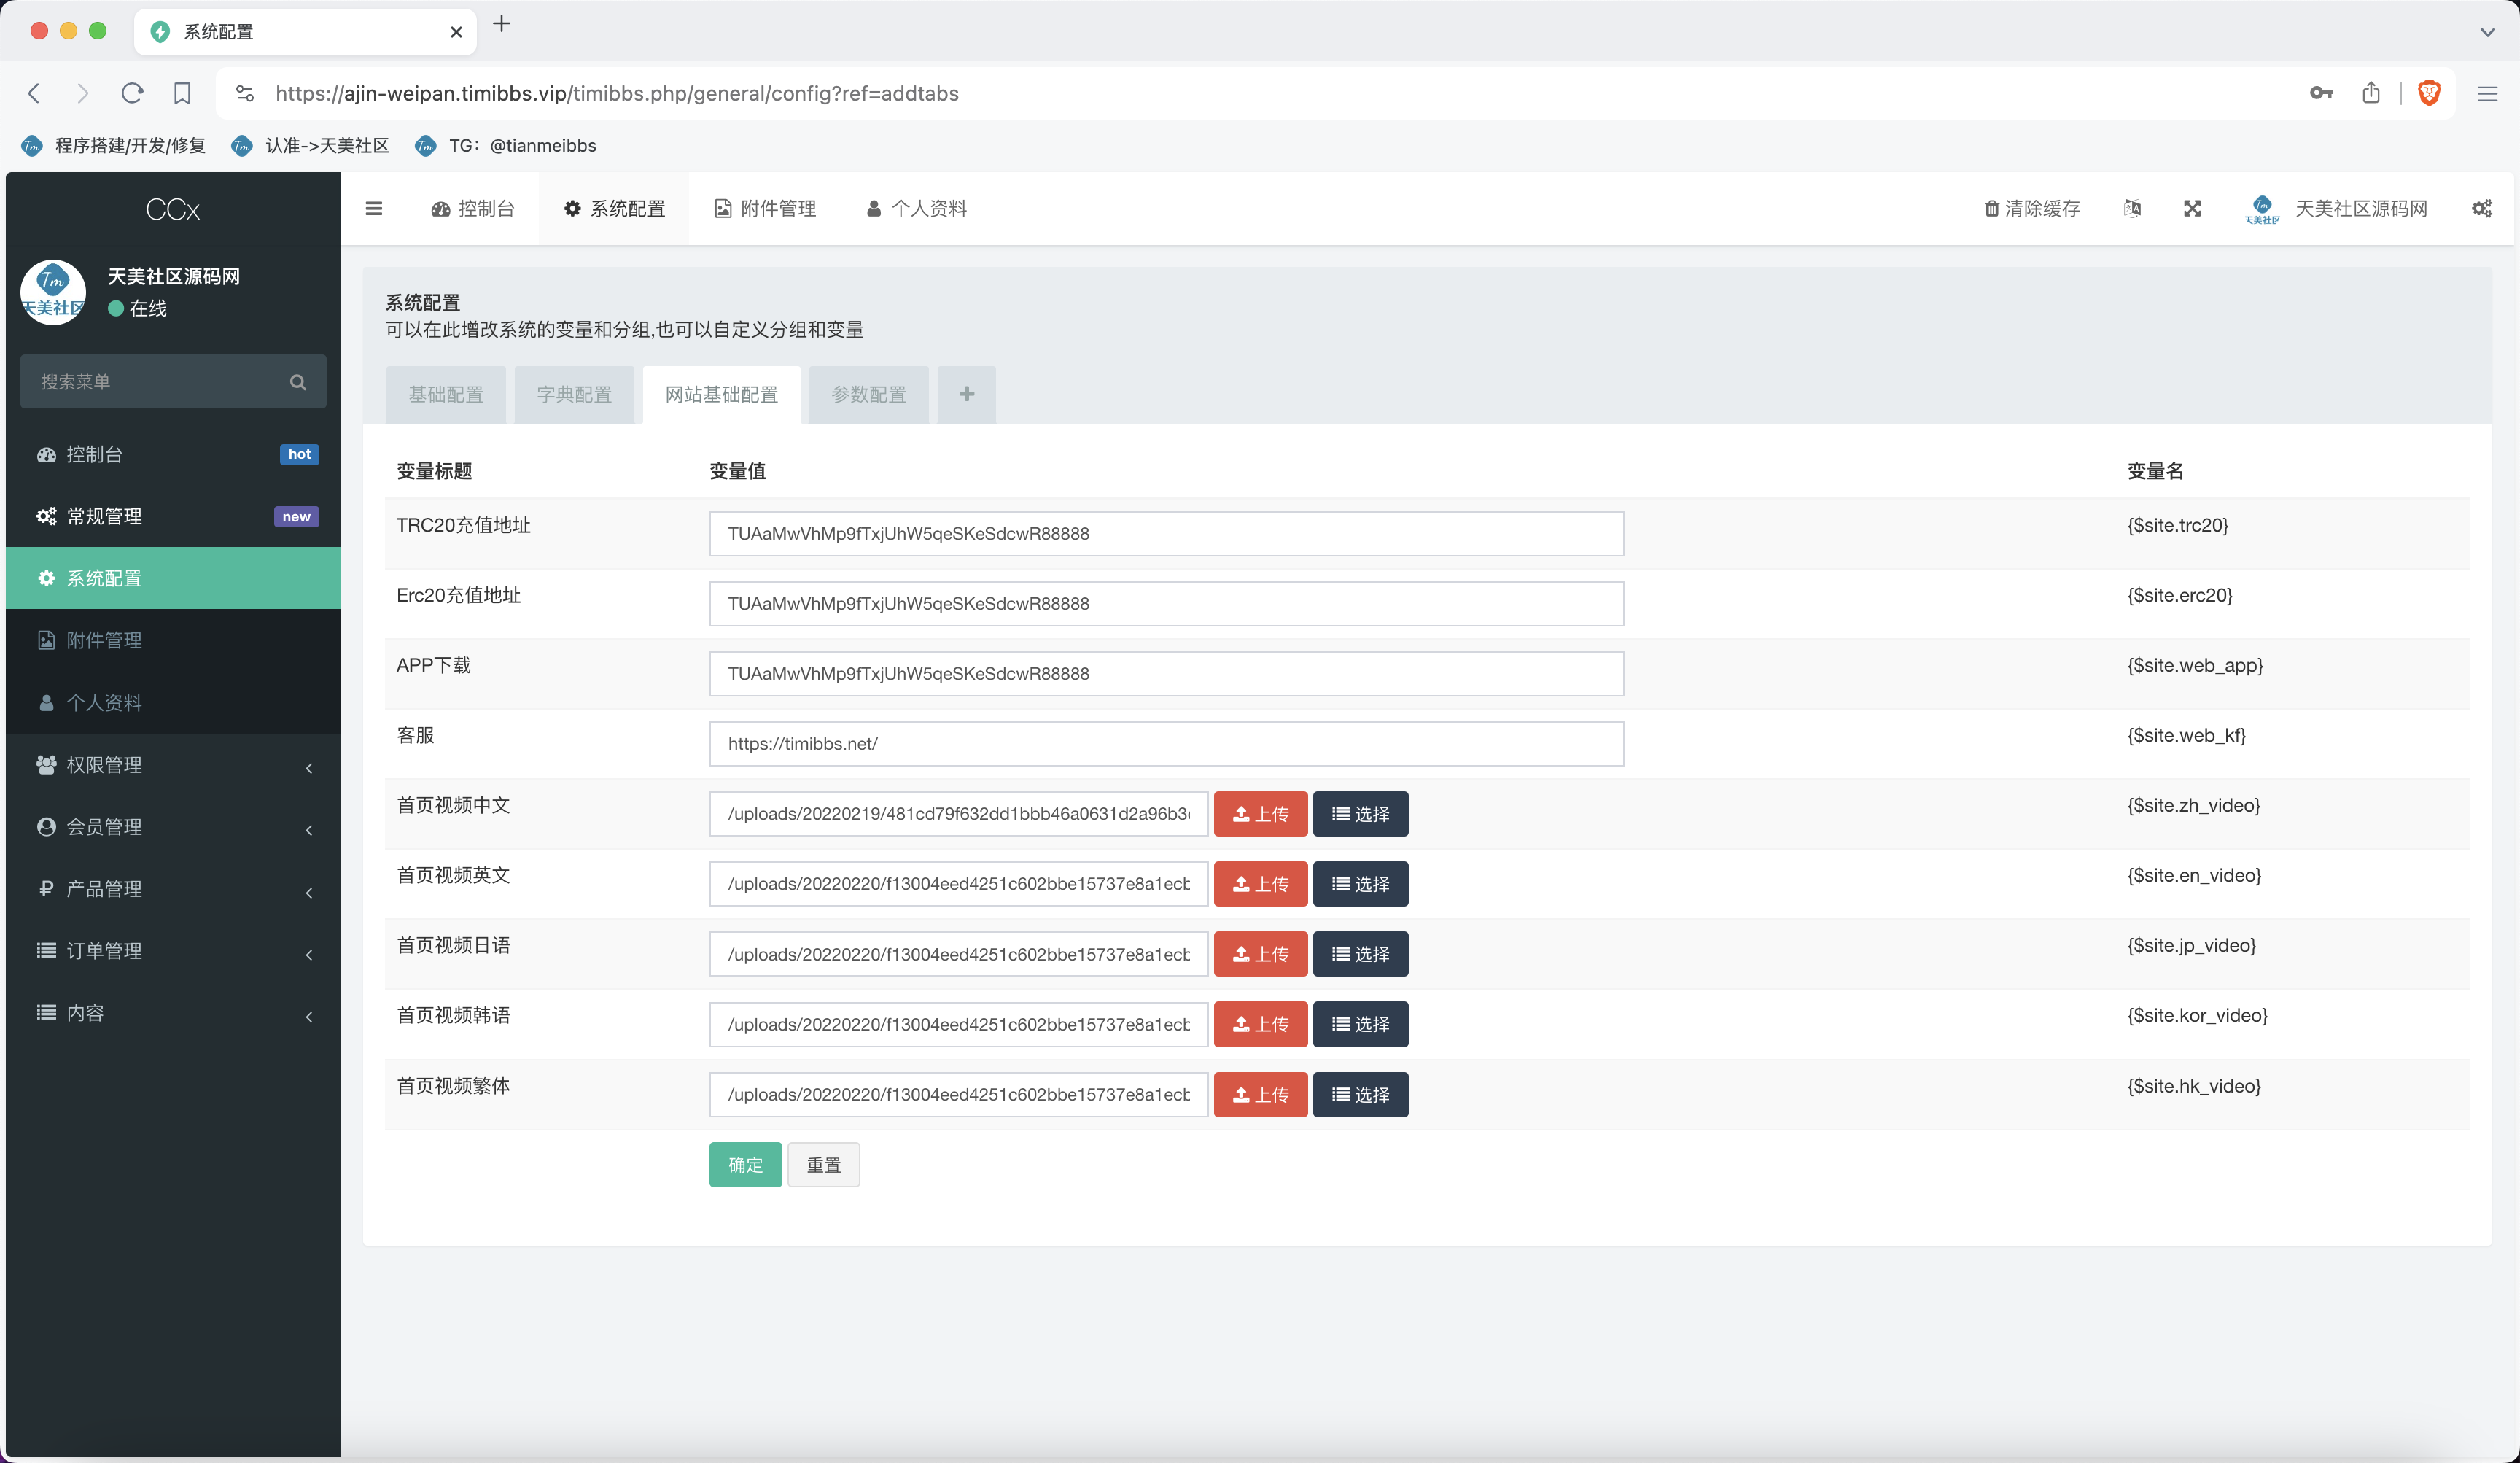
Task: Click the 上传 button for 首页视频中文
Action: [x=1260, y=814]
